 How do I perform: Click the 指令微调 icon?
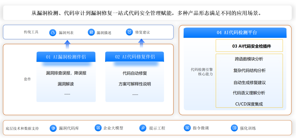click(x=187, y=128)
